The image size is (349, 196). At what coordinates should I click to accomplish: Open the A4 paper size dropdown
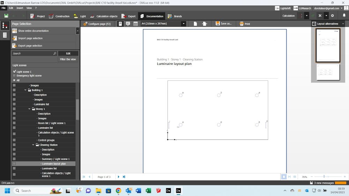click(x=183, y=24)
